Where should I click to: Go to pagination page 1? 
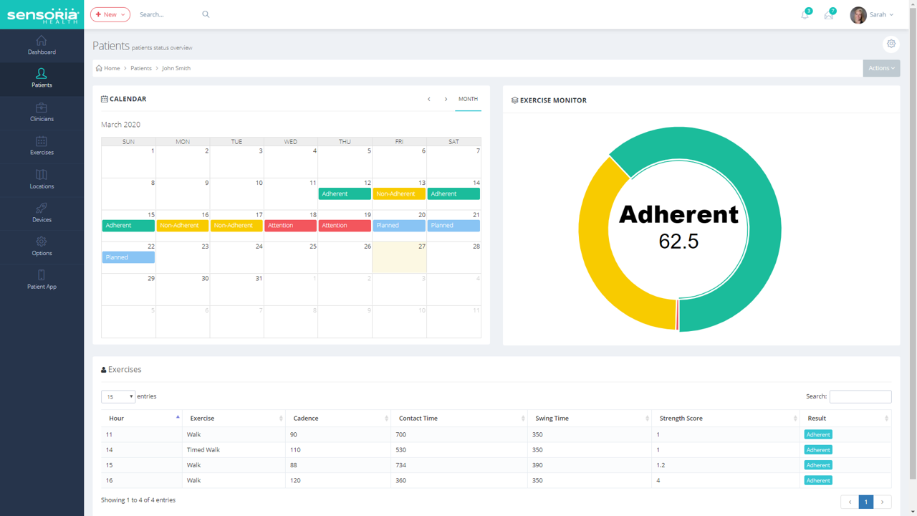click(865, 502)
